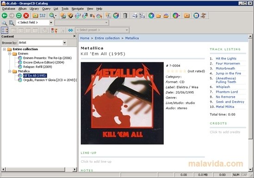Collapse the 'Entire collection' tree node
Screen dimensions: 254x178
pyautogui.click(x=4, y=49)
